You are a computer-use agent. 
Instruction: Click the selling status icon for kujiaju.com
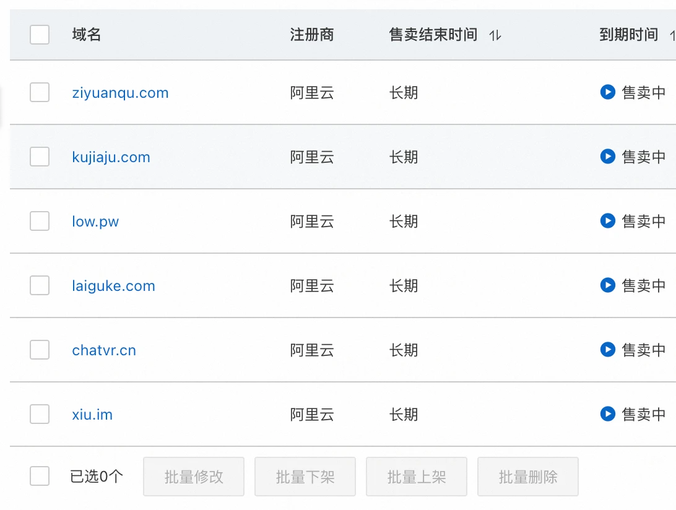(607, 157)
